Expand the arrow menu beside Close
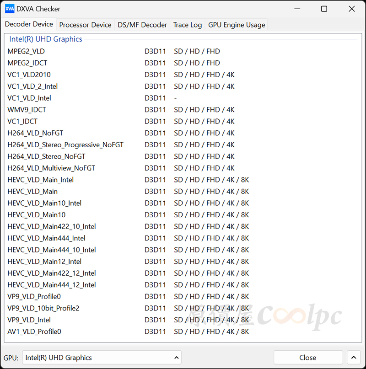Viewport: 366px width, 369px height. tap(354, 358)
